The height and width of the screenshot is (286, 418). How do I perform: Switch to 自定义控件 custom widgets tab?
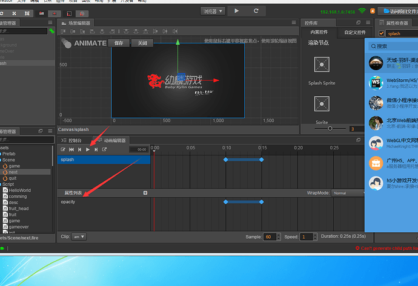pos(355,33)
